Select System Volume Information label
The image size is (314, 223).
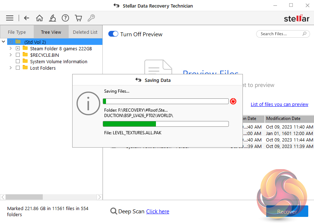[x=59, y=61]
